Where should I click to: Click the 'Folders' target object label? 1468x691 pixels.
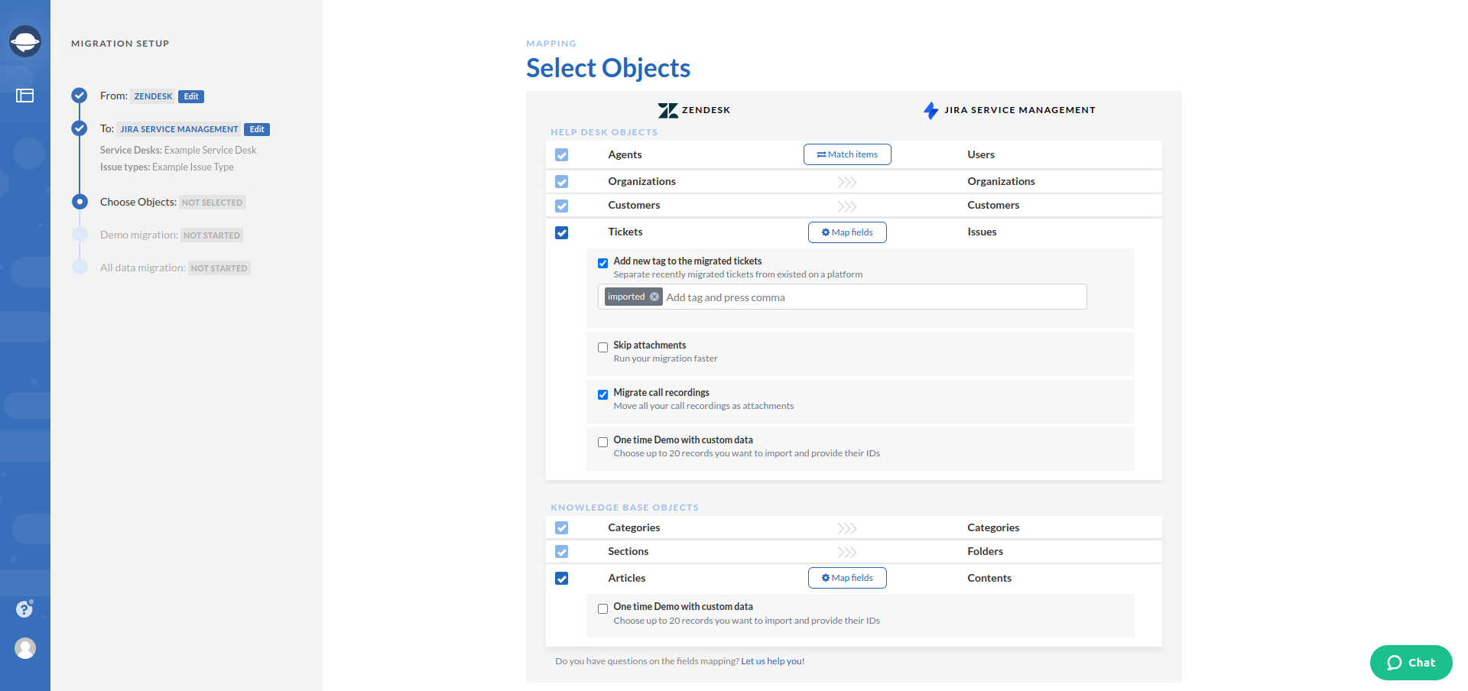click(x=985, y=551)
